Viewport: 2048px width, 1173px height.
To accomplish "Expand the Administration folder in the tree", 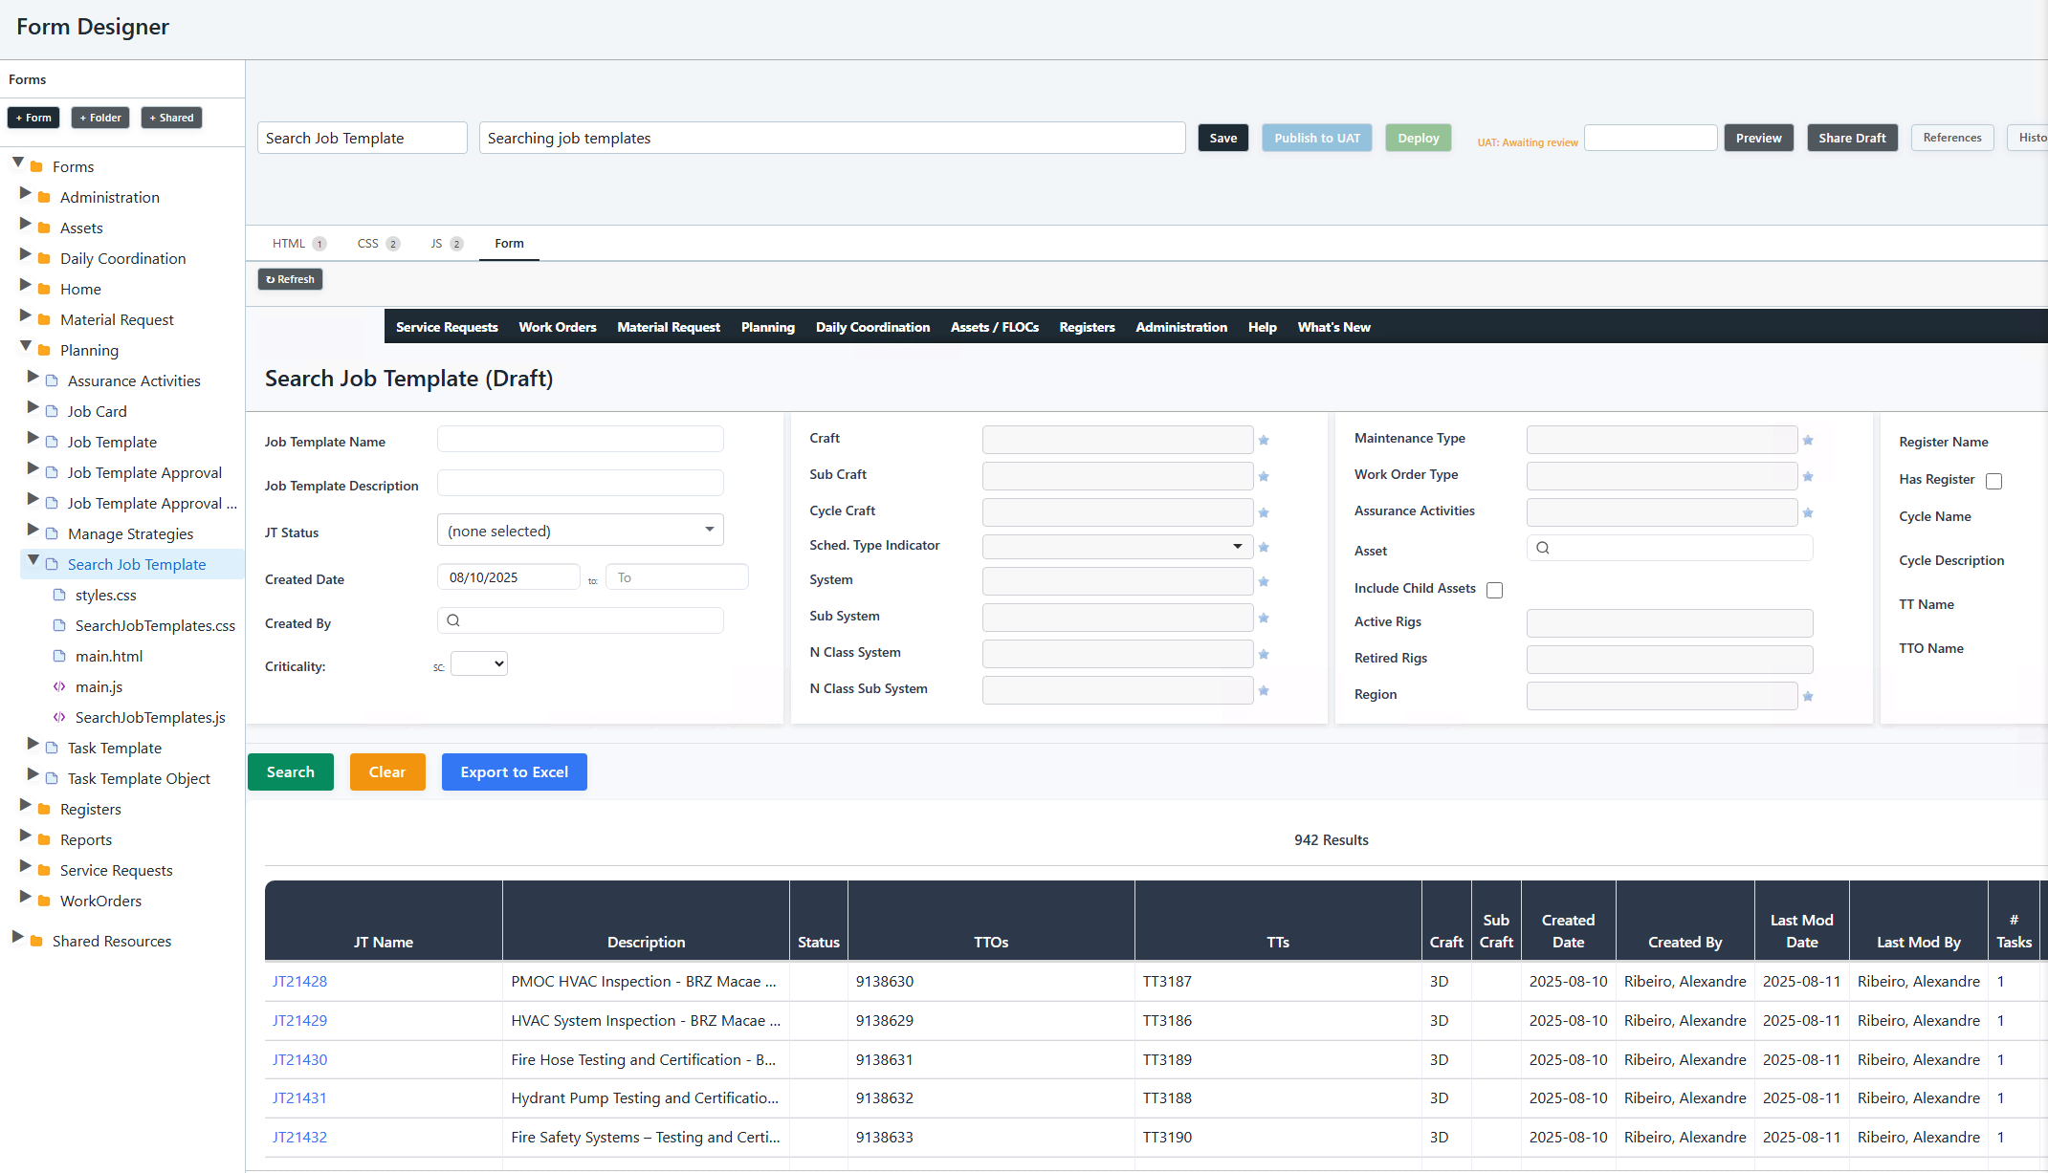I will [x=27, y=195].
